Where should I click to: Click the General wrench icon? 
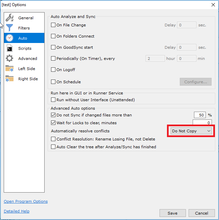pyautogui.click(x=9, y=18)
